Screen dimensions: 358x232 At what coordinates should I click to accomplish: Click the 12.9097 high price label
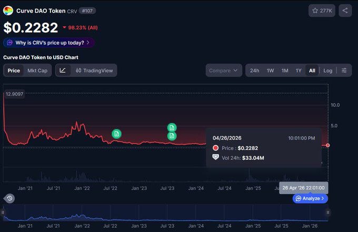pos(14,94)
